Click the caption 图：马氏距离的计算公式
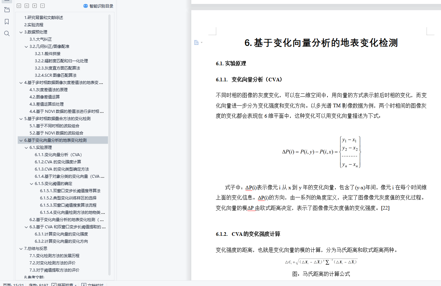 click(321, 274)
